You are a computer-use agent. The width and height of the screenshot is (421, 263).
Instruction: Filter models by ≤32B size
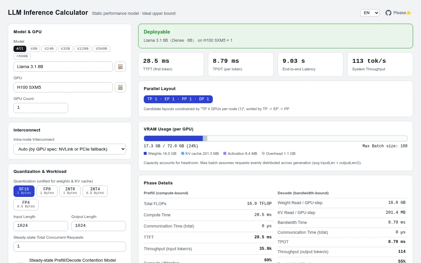point(65,49)
